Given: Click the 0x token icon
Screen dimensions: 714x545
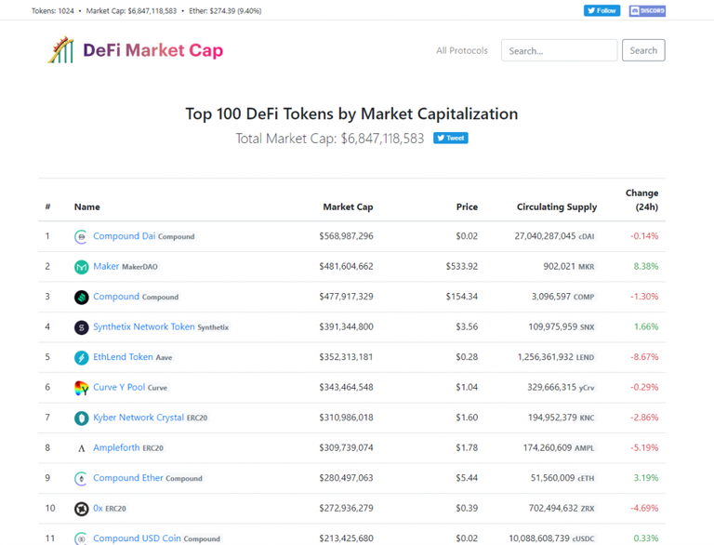Looking at the screenshot, I should point(81,509).
